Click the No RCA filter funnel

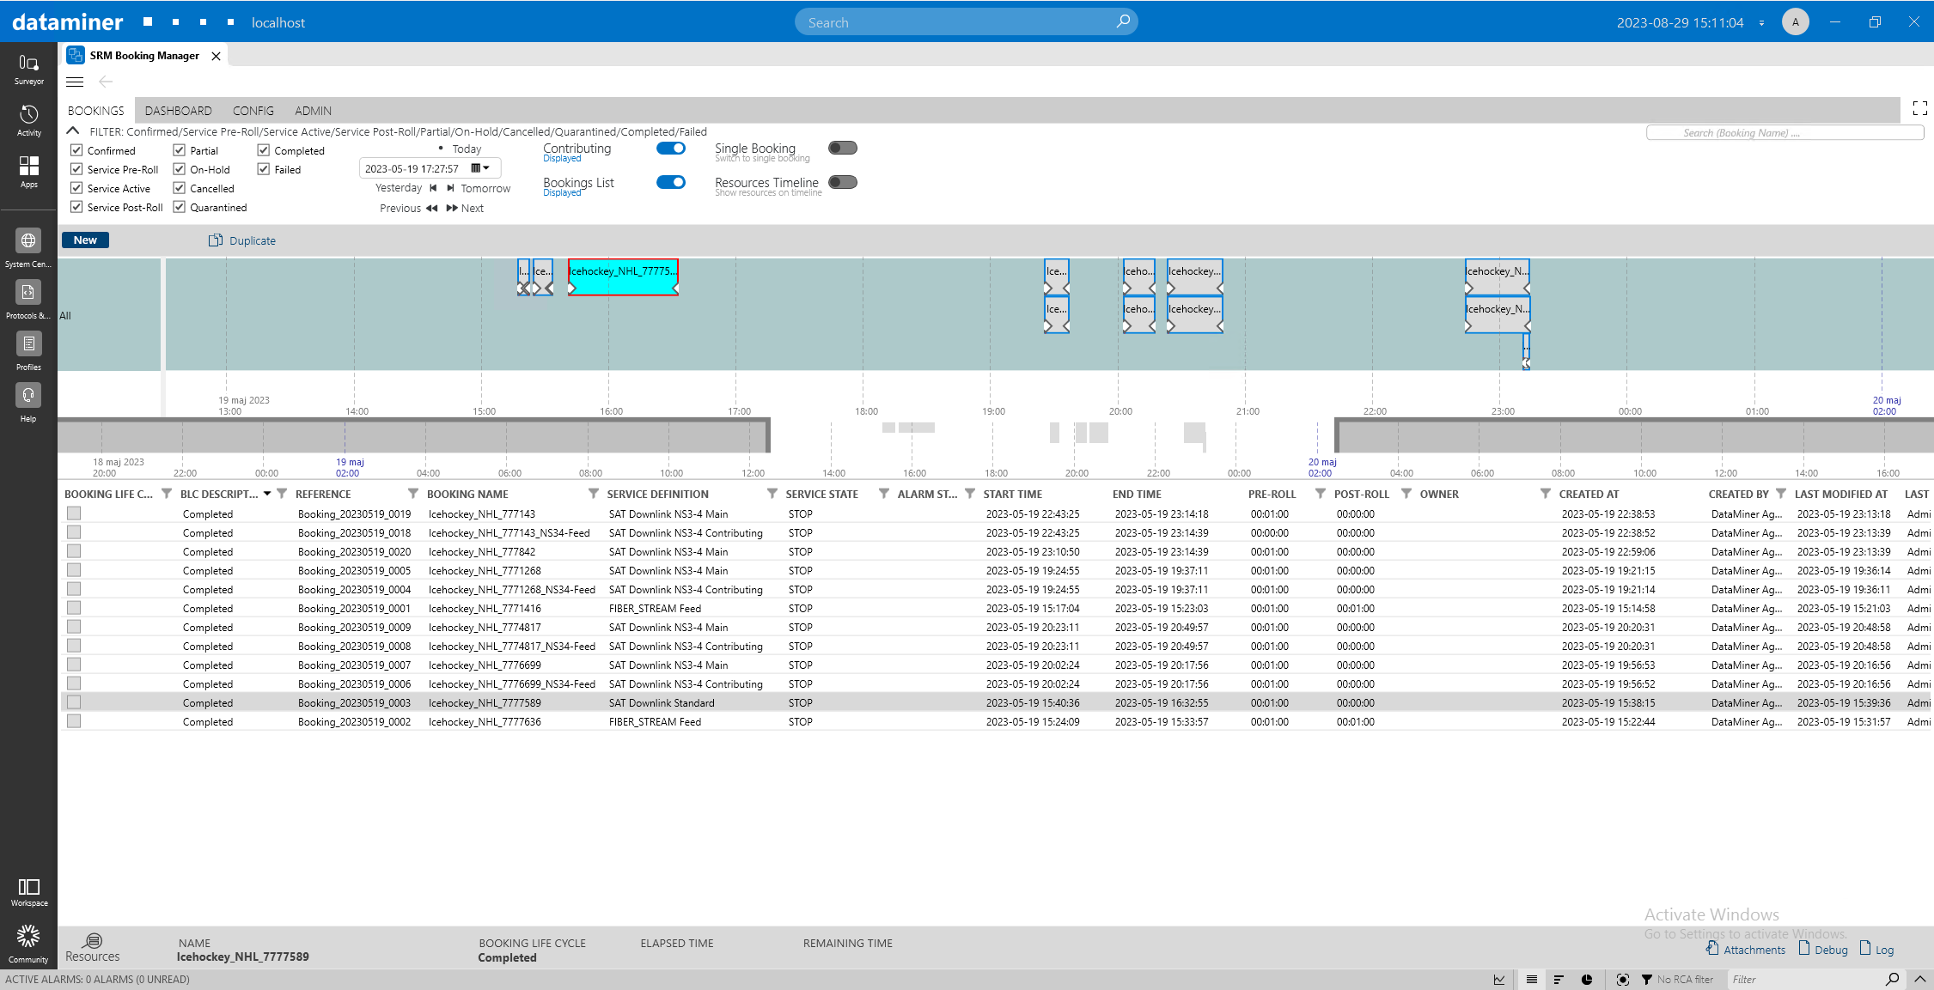click(x=1646, y=980)
